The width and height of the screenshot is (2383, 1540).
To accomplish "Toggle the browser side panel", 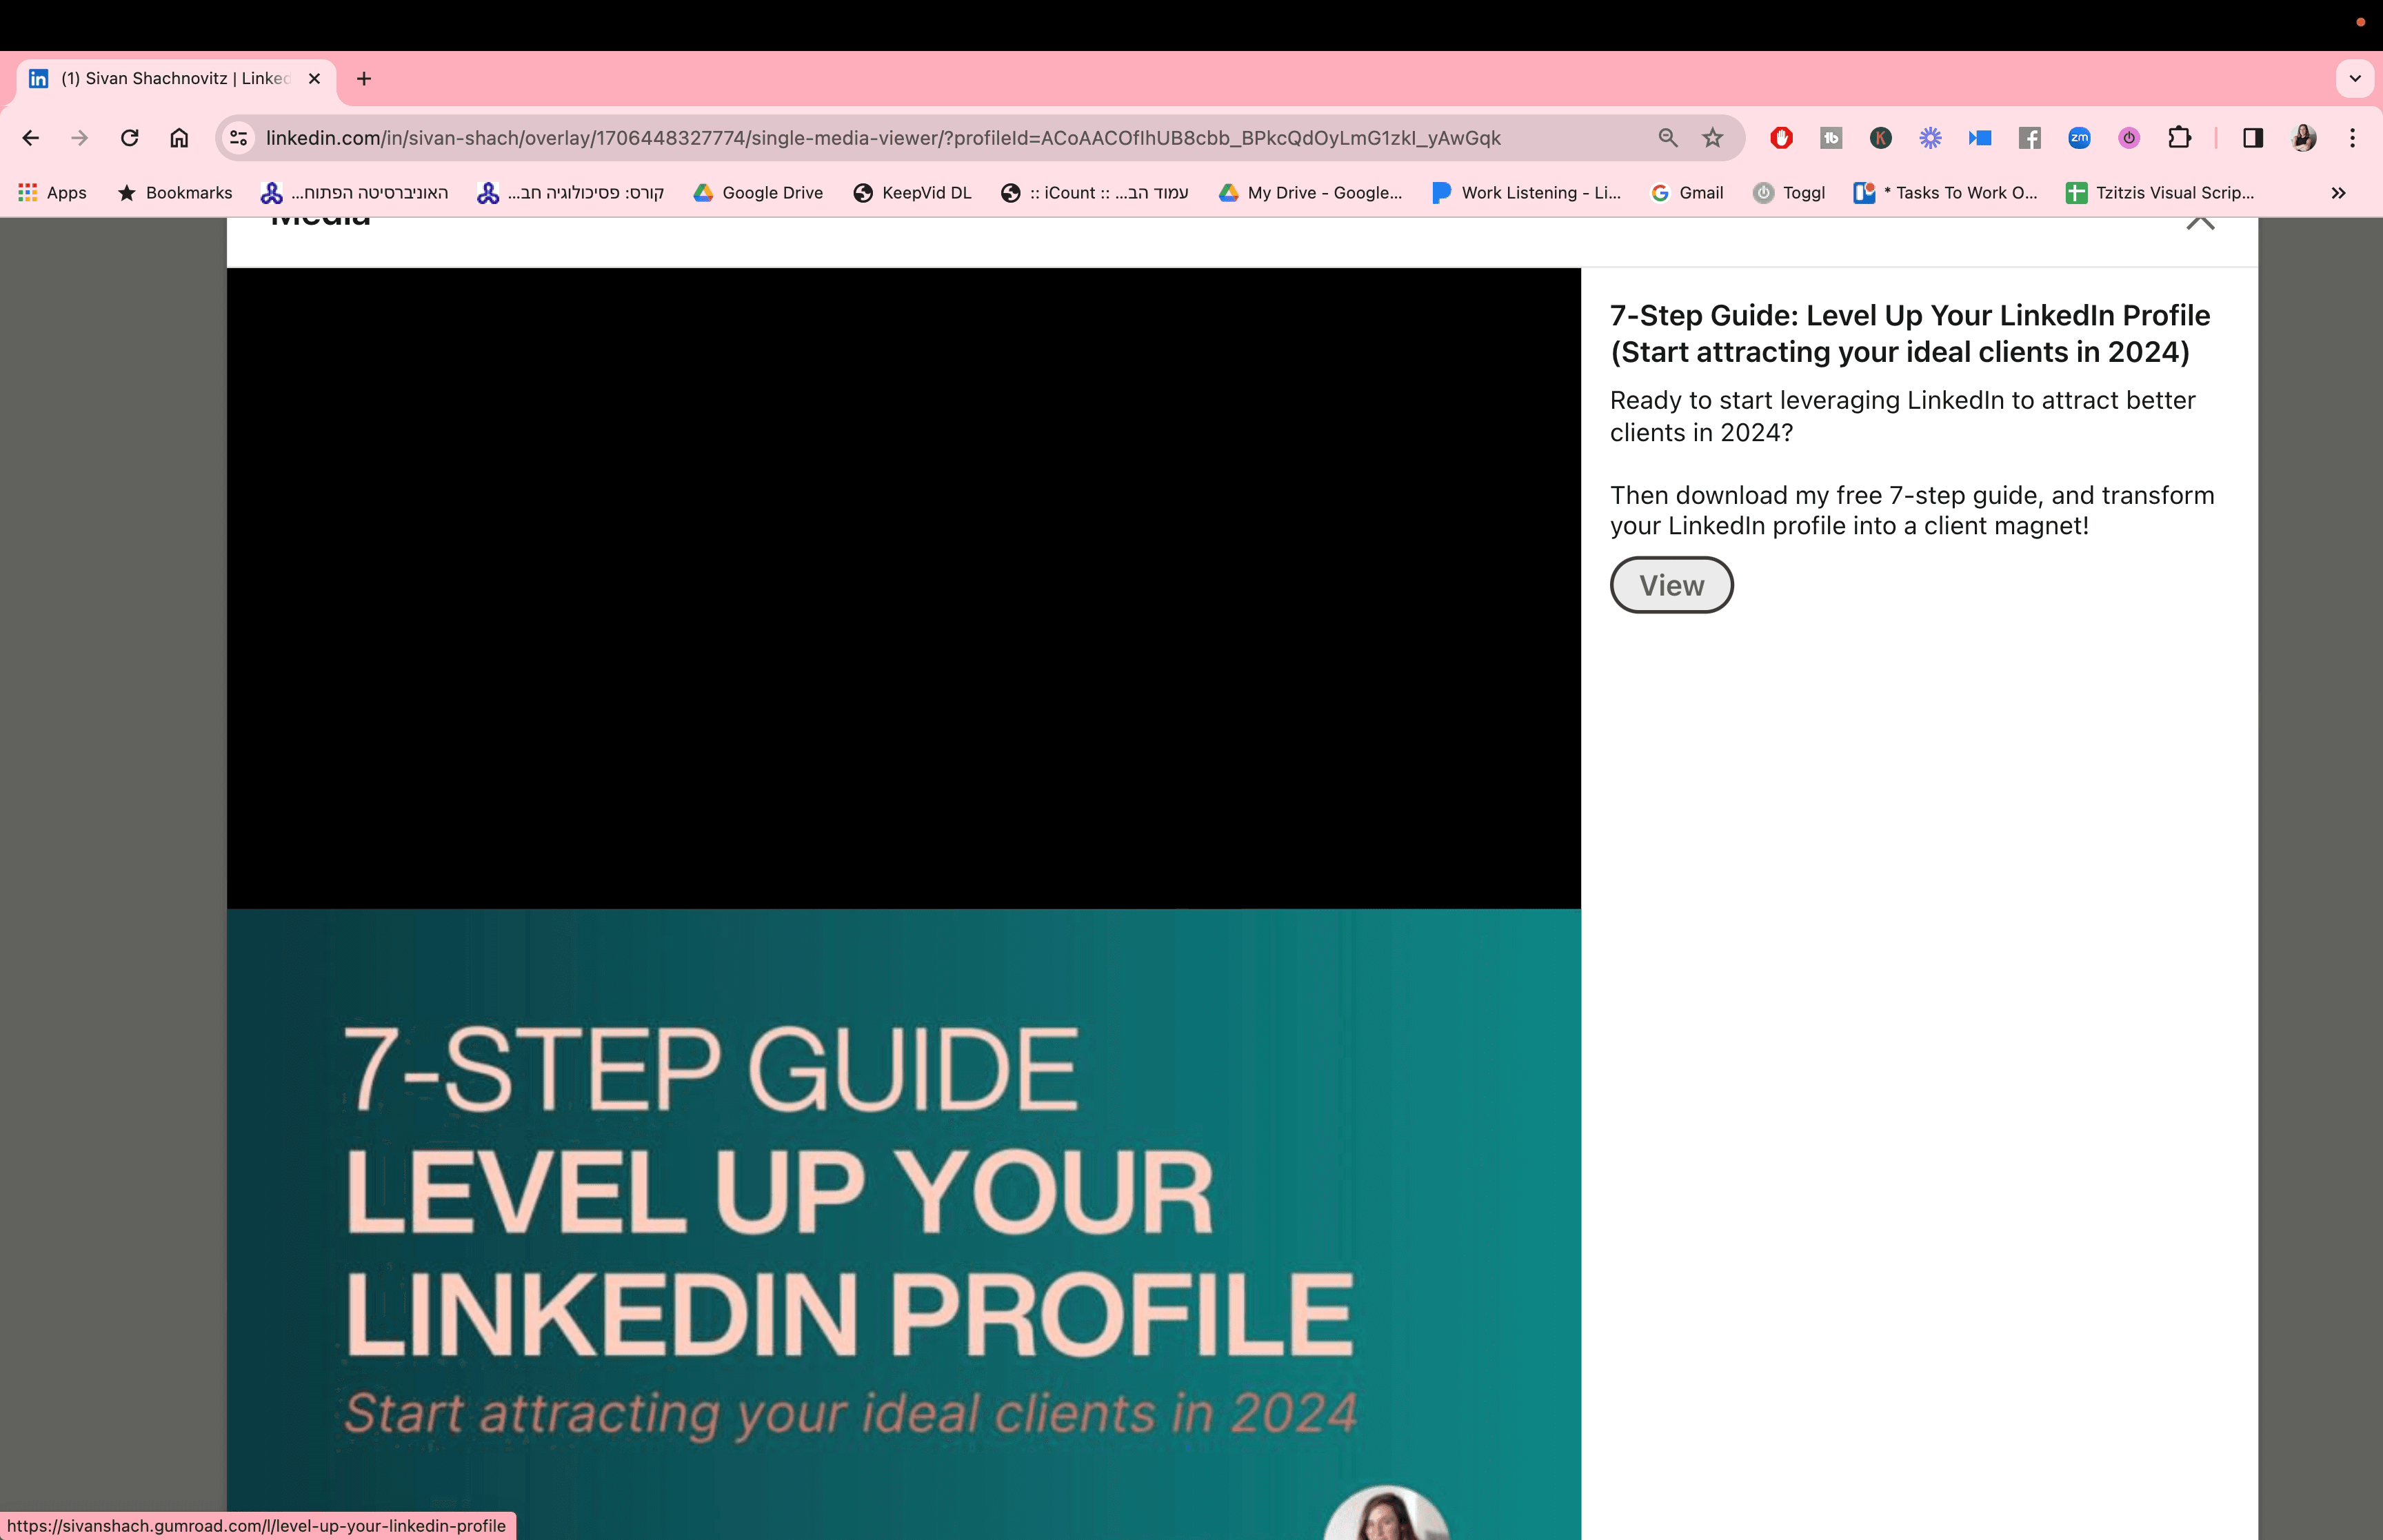I will click(x=2253, y=138).
